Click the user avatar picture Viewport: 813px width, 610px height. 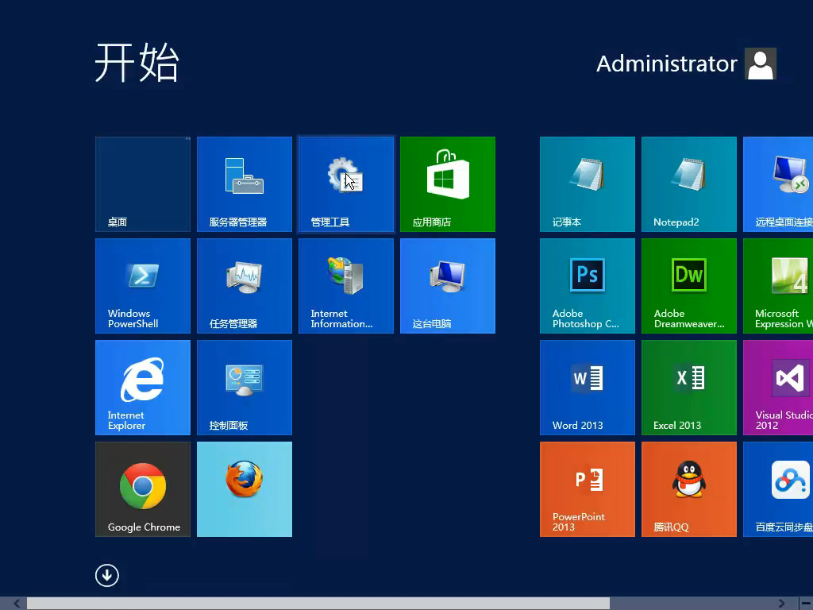pos(761,64)
